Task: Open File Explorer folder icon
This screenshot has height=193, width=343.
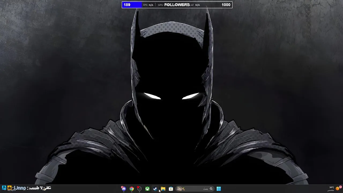Action: click(x=163, y=189)
